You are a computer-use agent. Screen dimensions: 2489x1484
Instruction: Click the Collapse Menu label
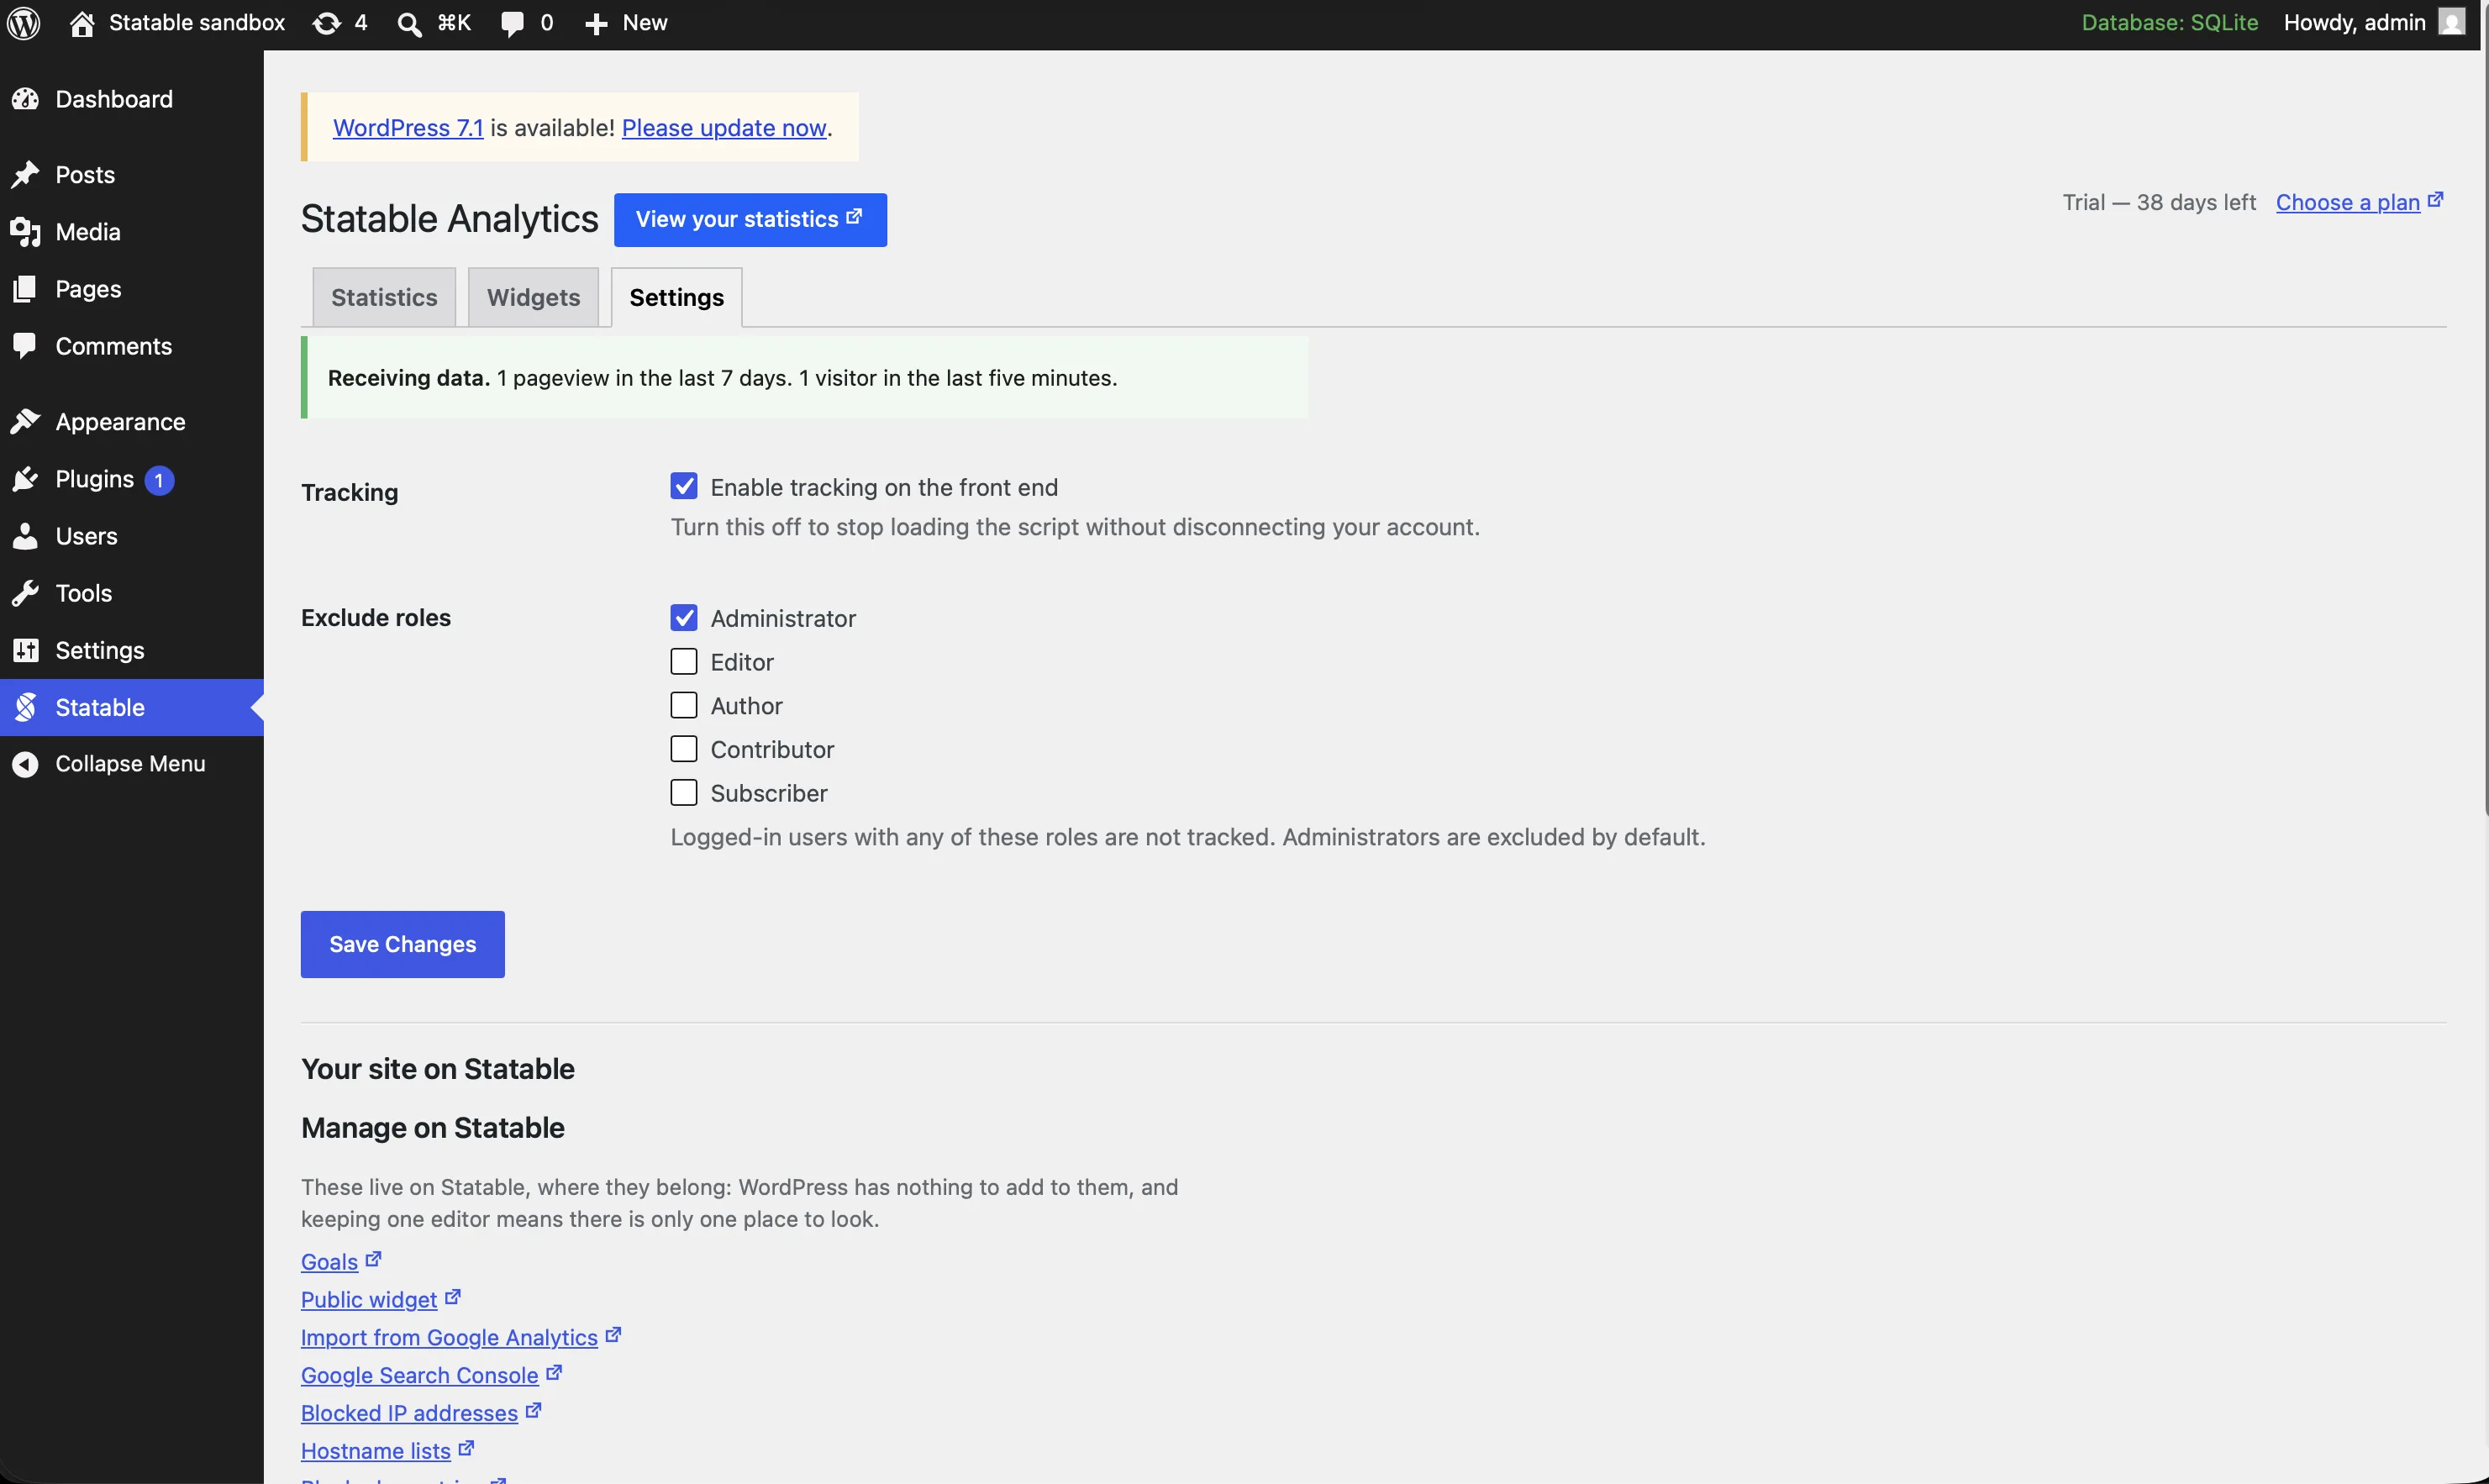[x=130, y=764]
